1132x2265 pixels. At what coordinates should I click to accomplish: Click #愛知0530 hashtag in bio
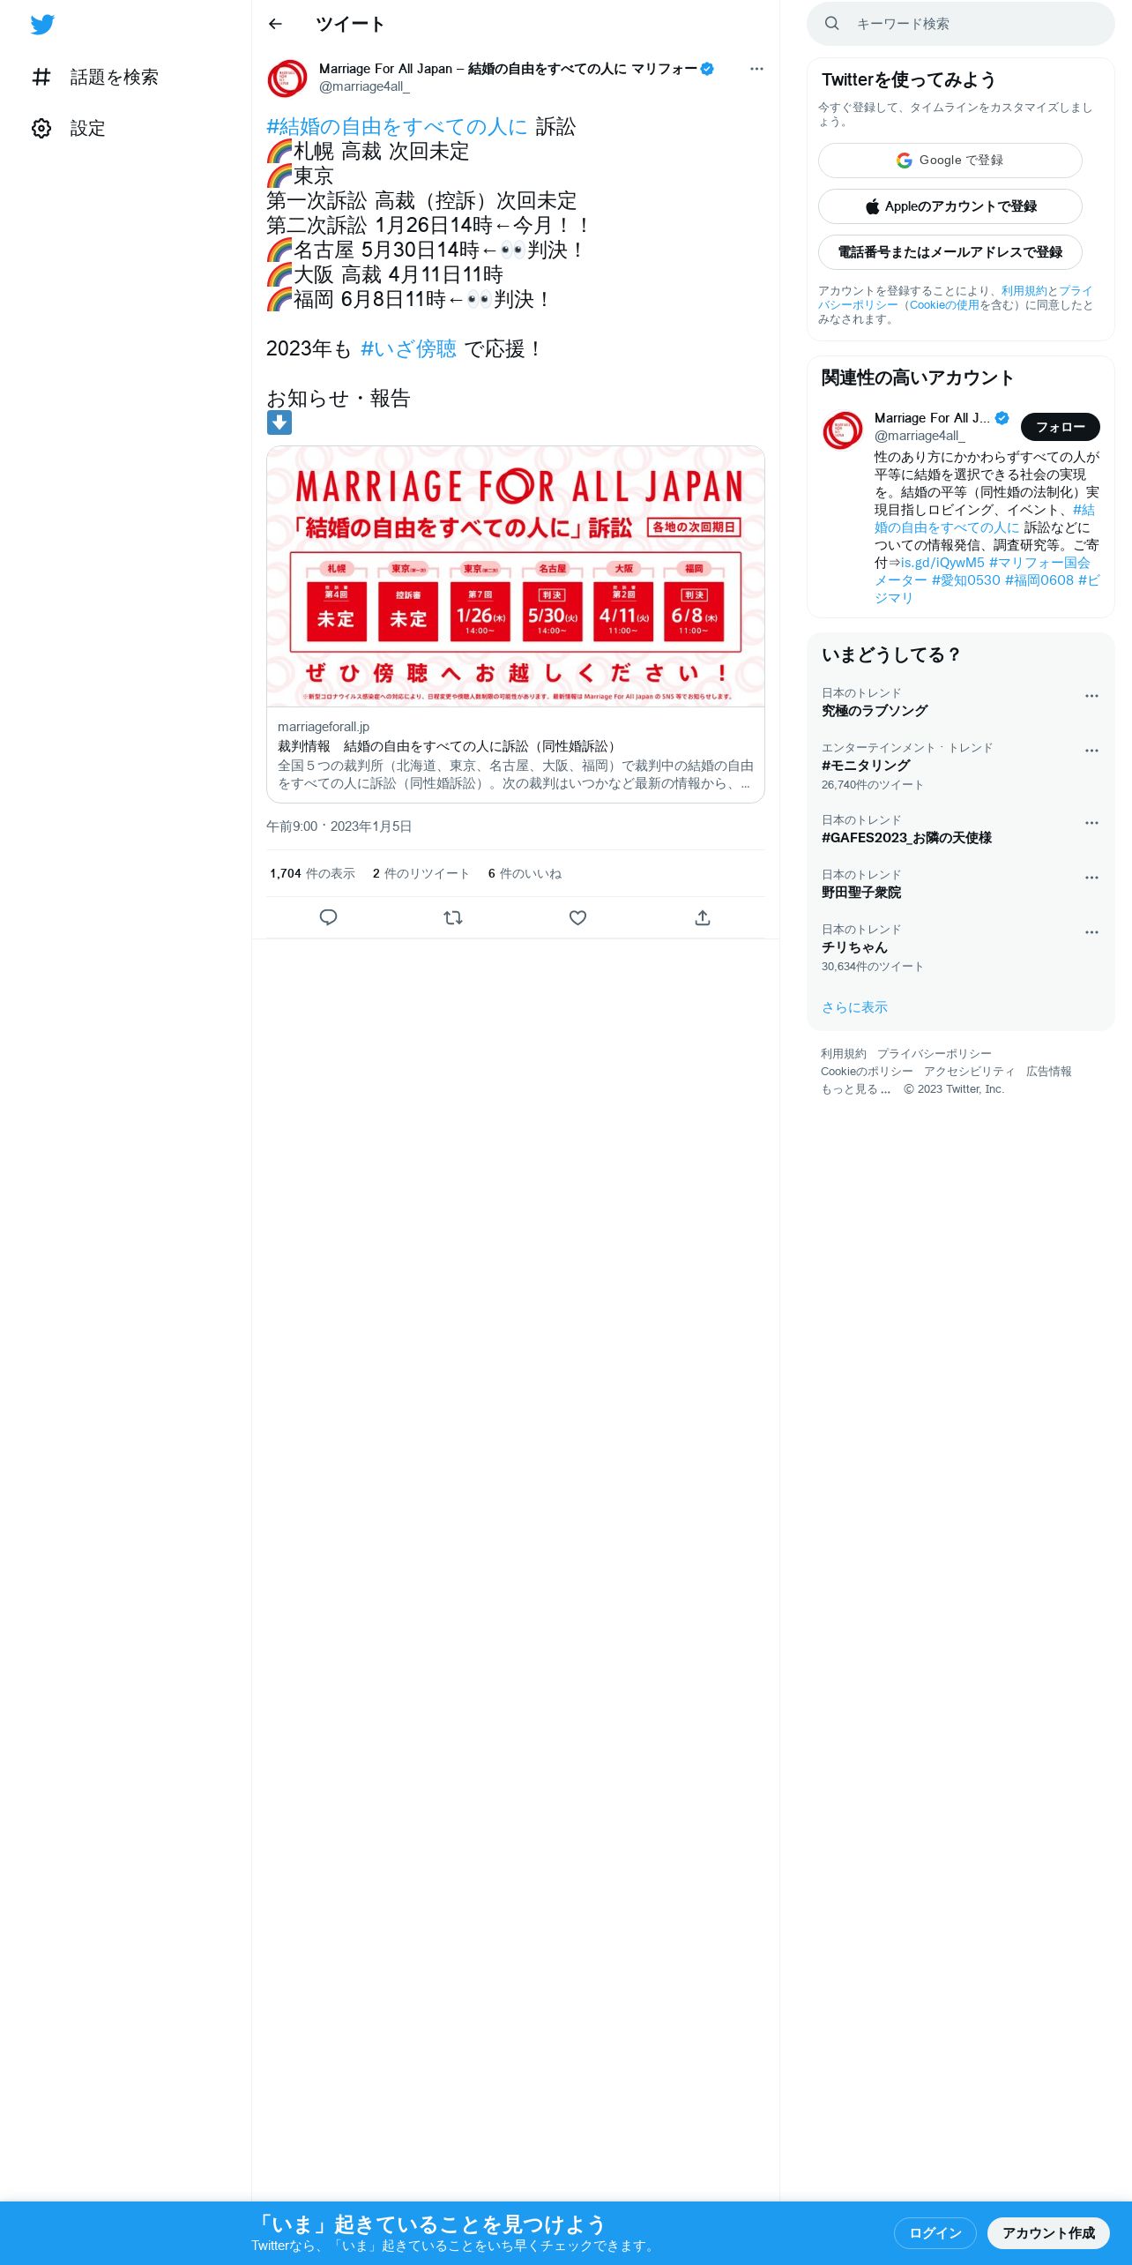pos(966,580)
